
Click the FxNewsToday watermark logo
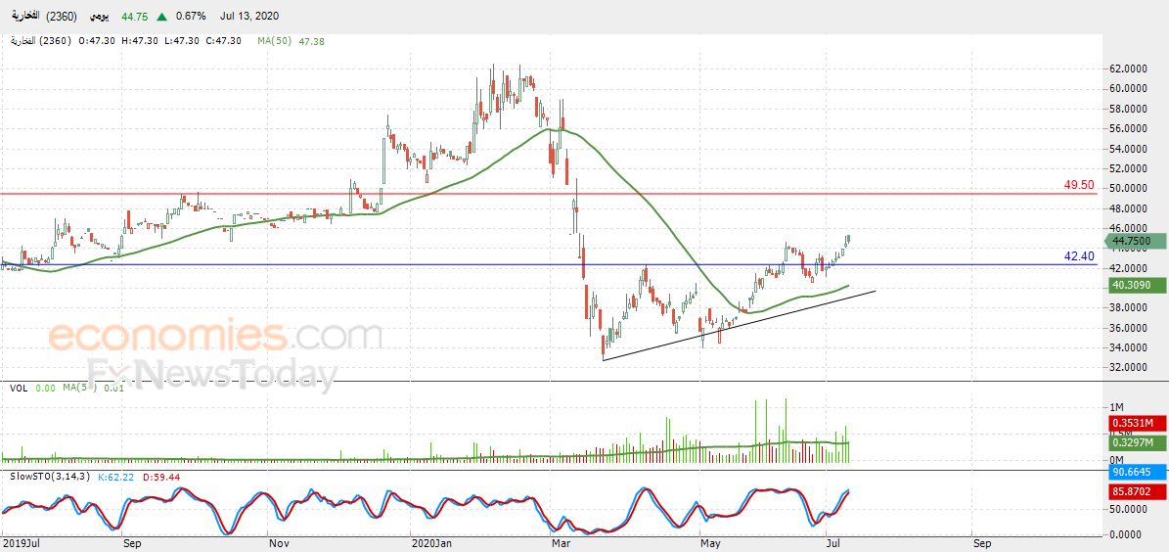[x=211, y=373]
